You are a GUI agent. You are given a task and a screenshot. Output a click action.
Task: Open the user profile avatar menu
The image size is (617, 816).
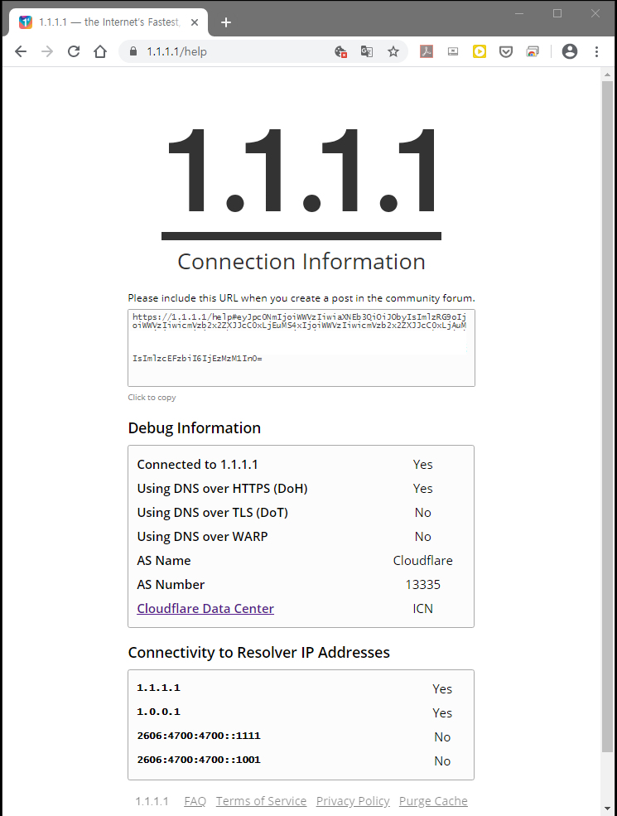click(570, 51)
